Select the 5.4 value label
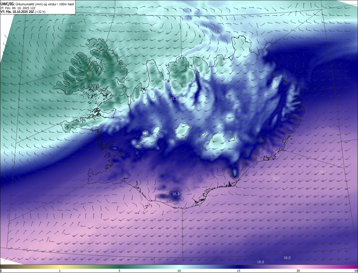Screen dimensions: 358x273 (x=186, y=68)
